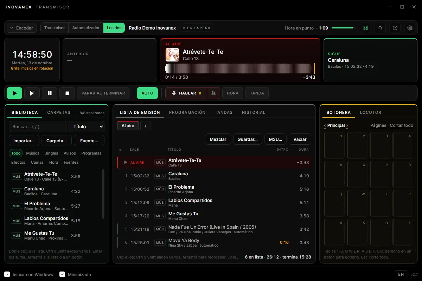The height and width of the screenshot is (281, 422).
Task: Stop playback with the square stop button
Action: [67, 93]
